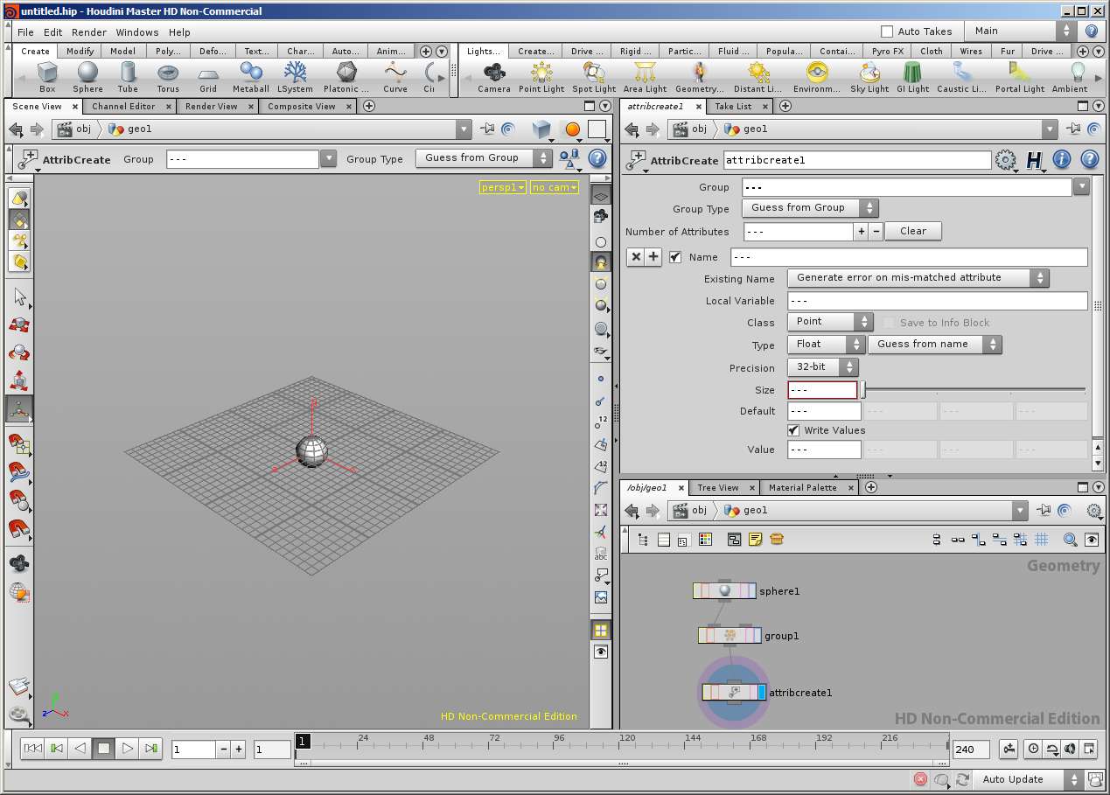Image resolution: width=1110 pixels, height=795 pixels.
Task: Change the Class dropdown from Point
Action: coord(830,322)
